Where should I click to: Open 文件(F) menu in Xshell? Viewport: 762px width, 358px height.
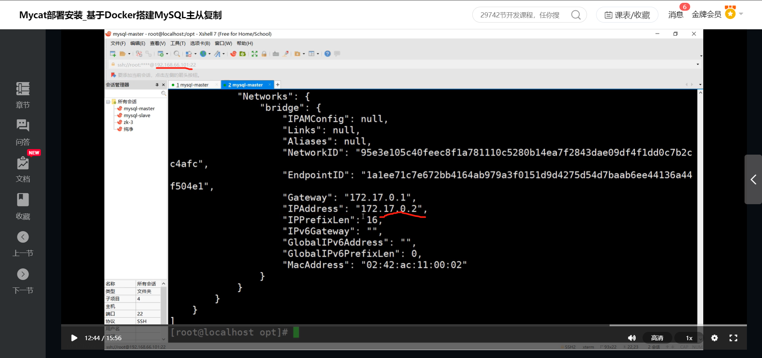coord(118,43)
